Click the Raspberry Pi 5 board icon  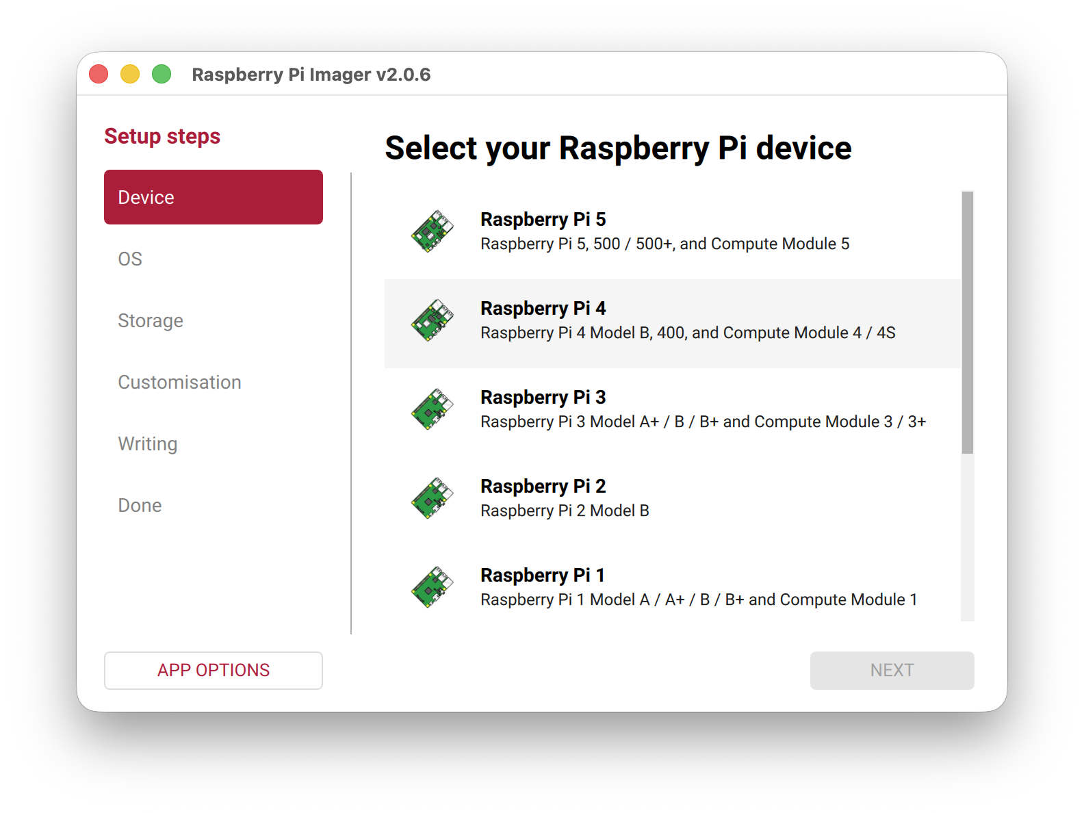tap(432, 231)
